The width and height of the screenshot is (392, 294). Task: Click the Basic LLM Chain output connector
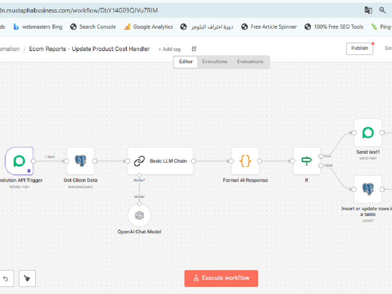point(194,161)
